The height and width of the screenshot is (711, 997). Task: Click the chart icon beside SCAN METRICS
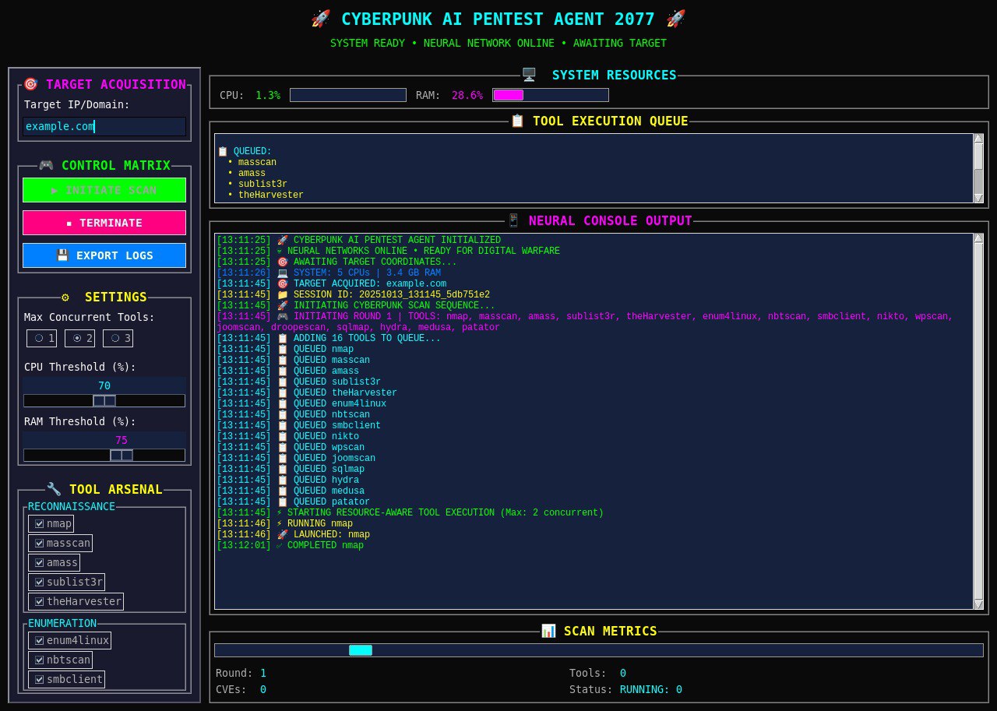[548, 631]
